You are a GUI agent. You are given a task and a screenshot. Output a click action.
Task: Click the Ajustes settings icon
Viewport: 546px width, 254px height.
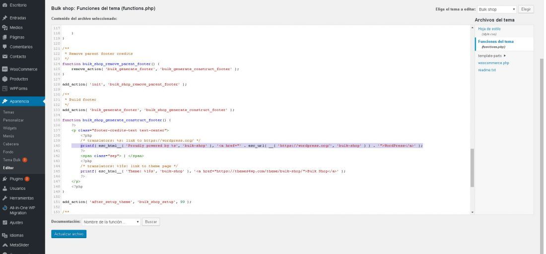[4, 223]
